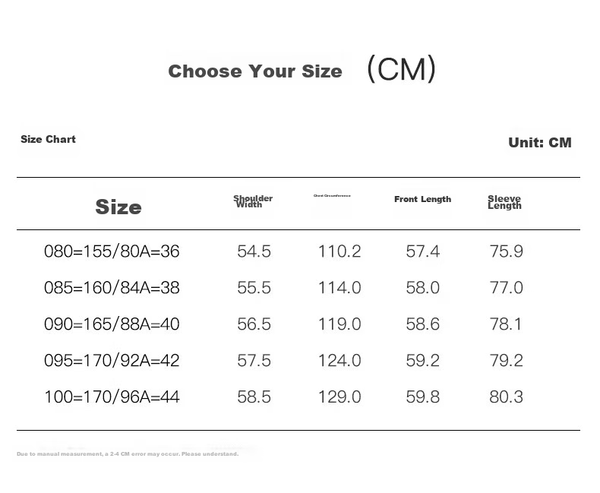The width and height of the screenshot is (600, 493).
Task: Click the large '(CM)' title text
Action: 402,69
